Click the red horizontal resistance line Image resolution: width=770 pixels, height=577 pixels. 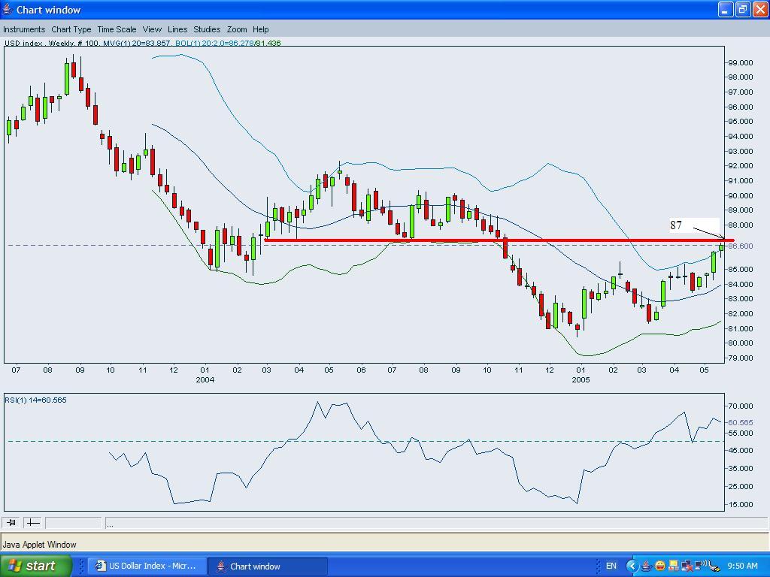451,240
